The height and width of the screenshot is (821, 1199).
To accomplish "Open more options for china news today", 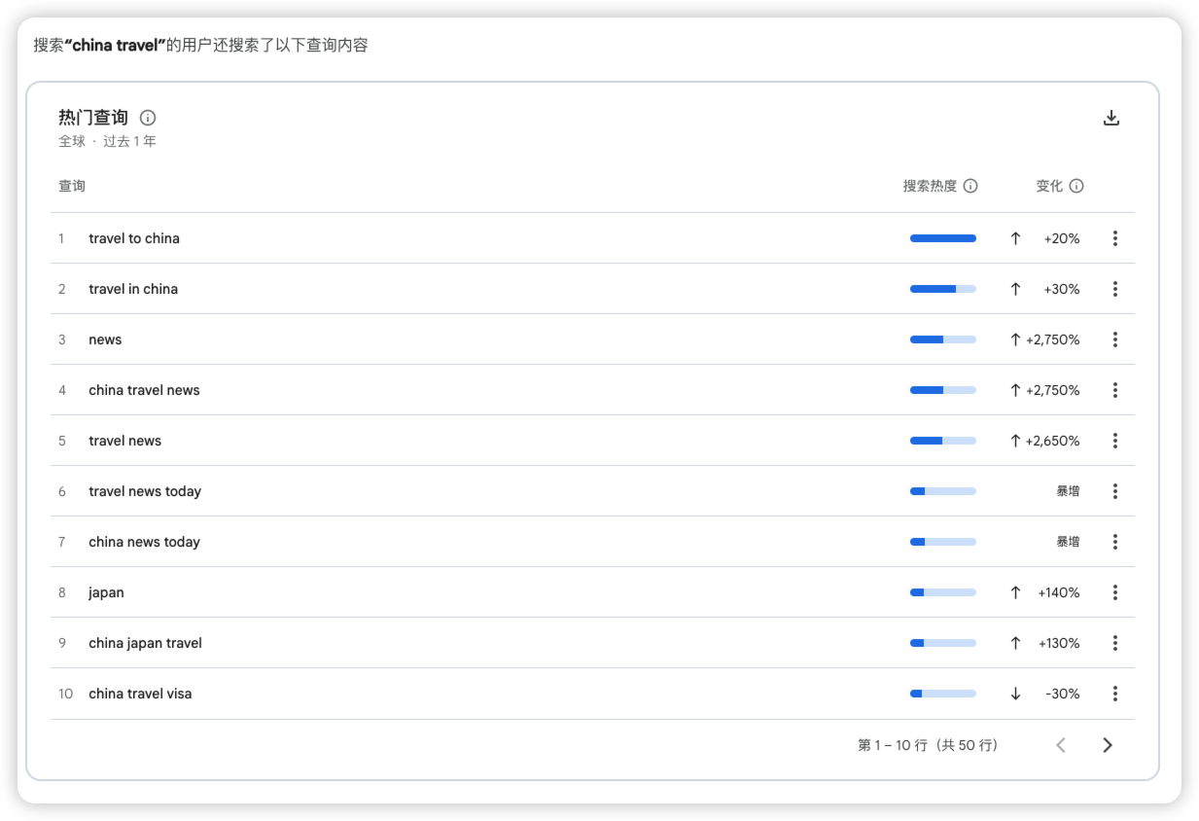I will pos(1115,542).
